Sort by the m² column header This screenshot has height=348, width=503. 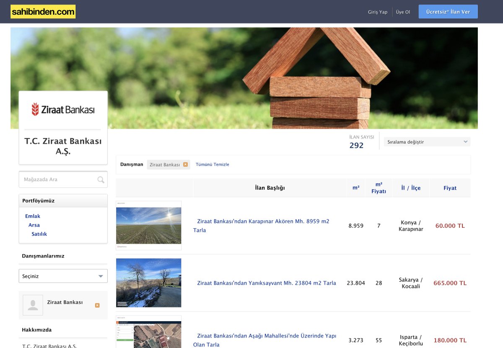356,188
